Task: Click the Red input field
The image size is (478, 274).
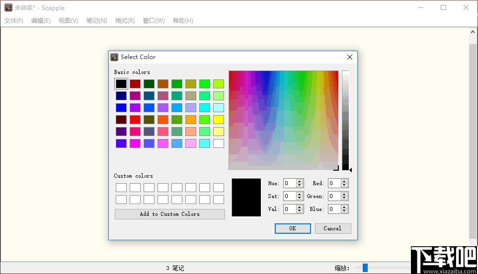Action: (335, 183)
